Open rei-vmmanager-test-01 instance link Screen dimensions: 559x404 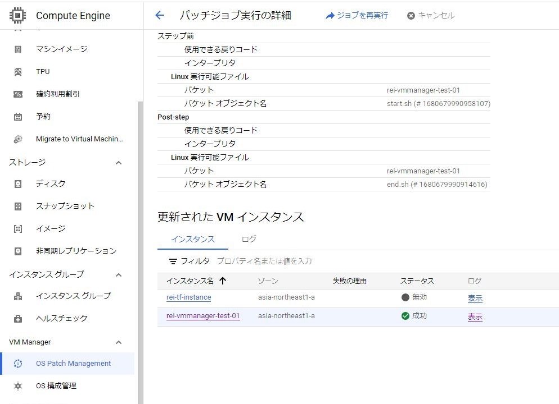coord(203,316)
